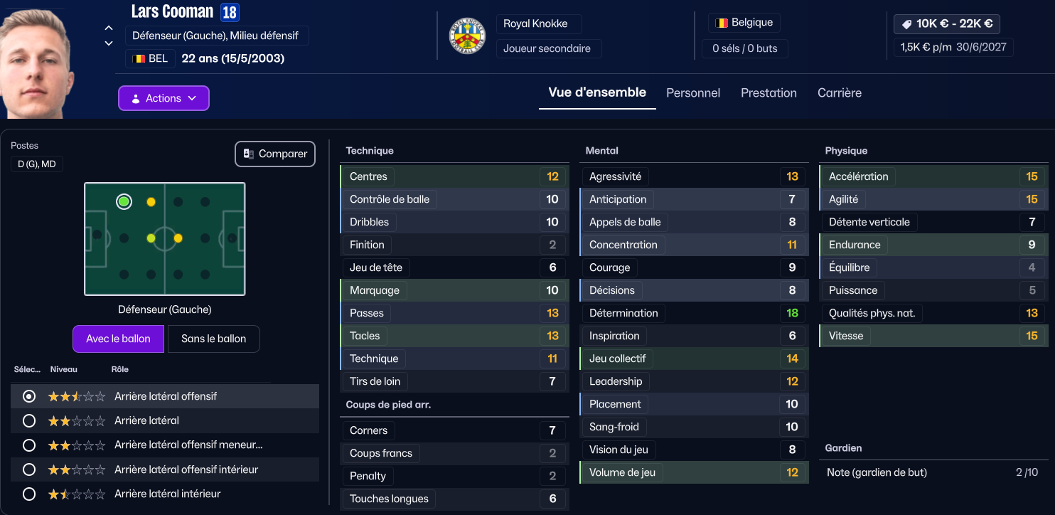Viewport: 1055px width, 515px height.
Task: Click the green left-back position dot on pitch
Action: click(124, 202)
